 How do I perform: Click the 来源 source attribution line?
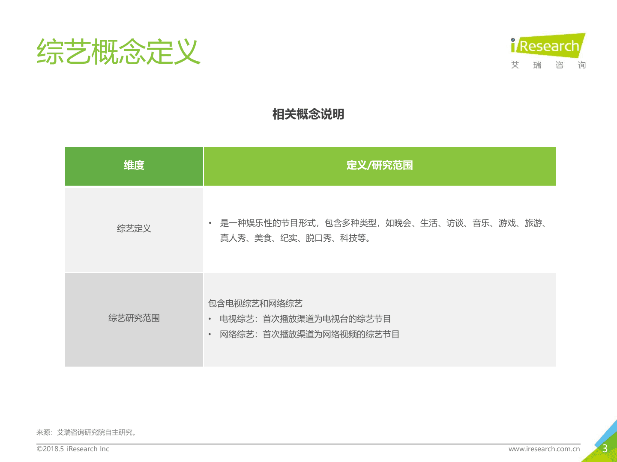87,432
